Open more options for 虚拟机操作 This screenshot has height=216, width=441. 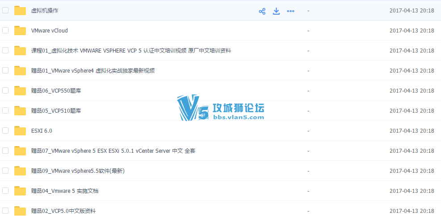[x=290, y=11]
